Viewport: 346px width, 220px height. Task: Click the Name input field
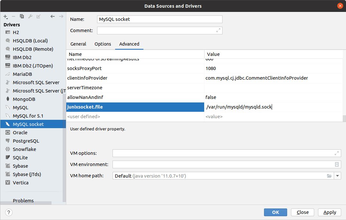pos(159,19)
